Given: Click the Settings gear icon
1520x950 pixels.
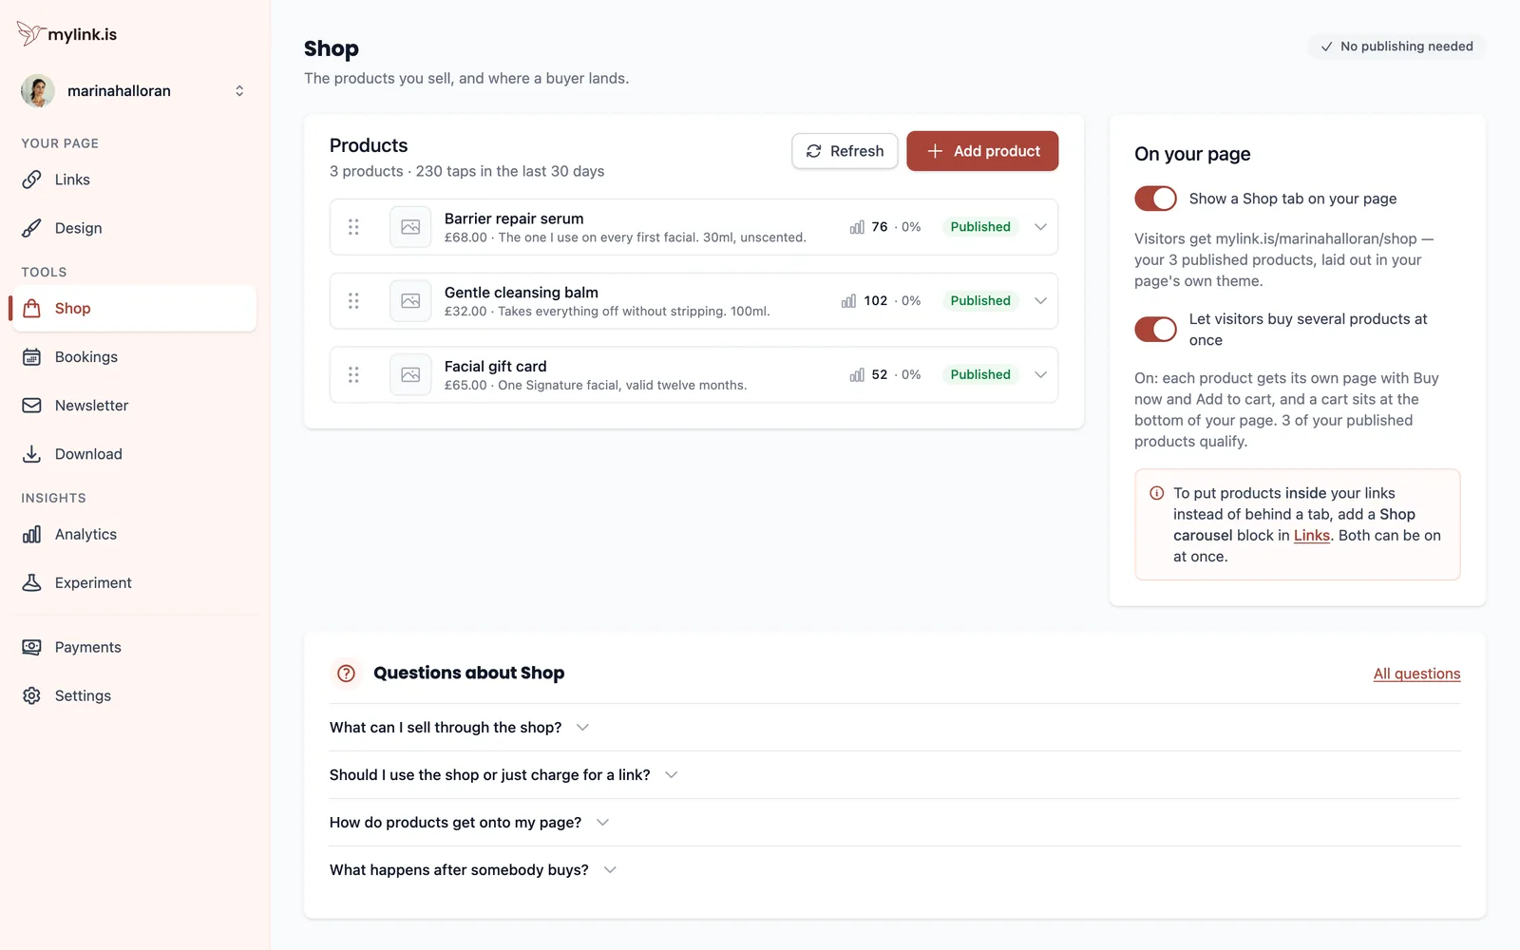Looking at the screenshot, I should pos(31,695).
